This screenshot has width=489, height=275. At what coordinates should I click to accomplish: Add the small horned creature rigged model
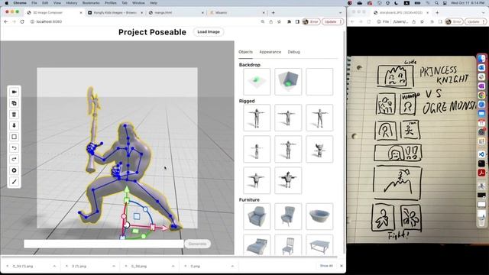coord(319,149)
